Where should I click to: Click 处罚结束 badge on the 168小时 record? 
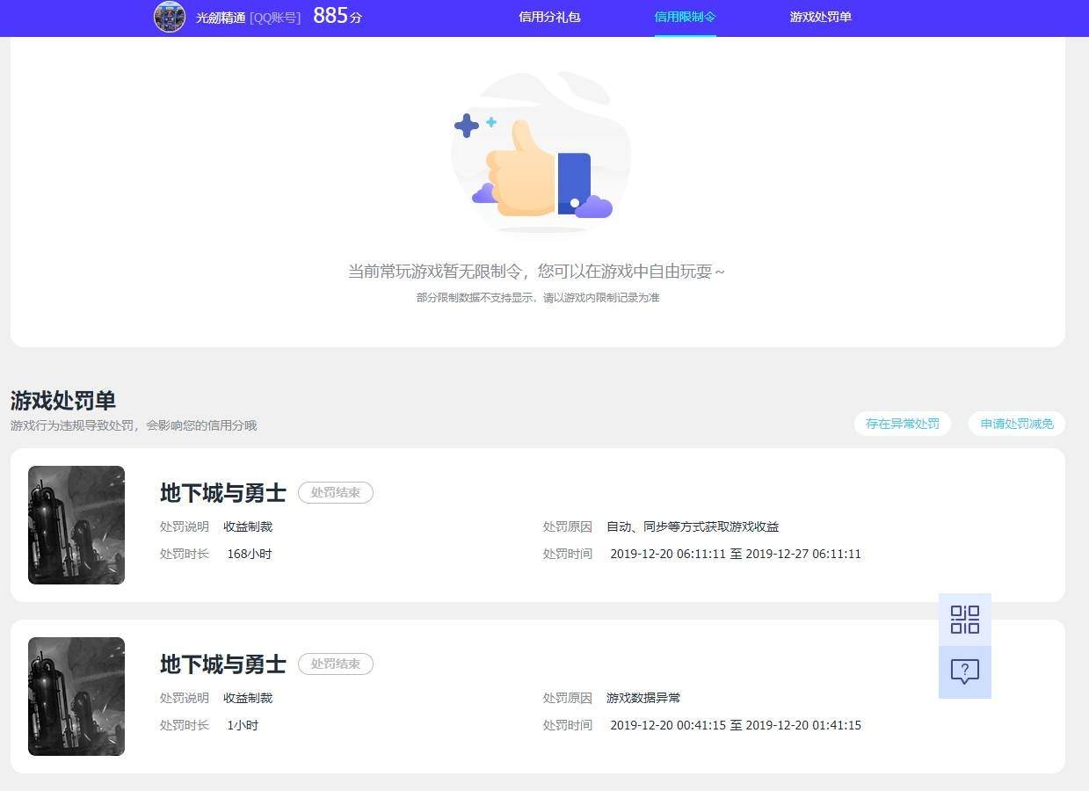pyautogui.click(x=336, y=492)
